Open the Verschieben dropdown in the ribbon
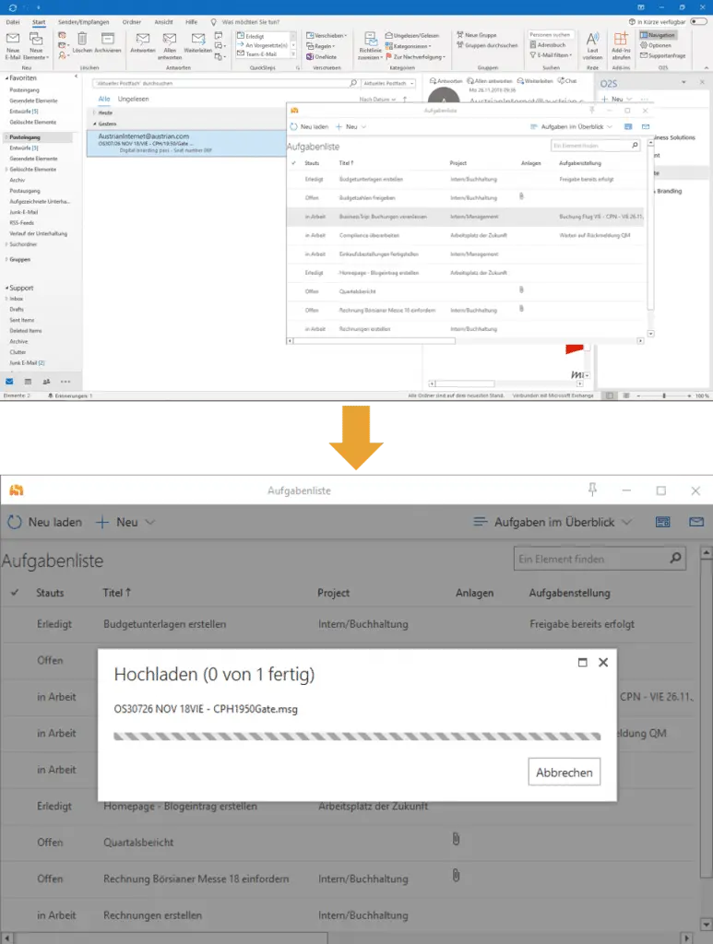Image resolution: width=713 pixels, height=944 pixels. tap(326, 36)
